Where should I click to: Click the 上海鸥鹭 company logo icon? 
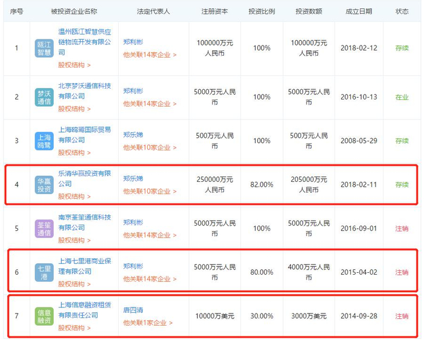(44, 141)
